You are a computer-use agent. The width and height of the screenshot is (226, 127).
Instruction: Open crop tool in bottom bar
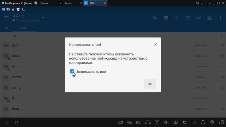184,122
